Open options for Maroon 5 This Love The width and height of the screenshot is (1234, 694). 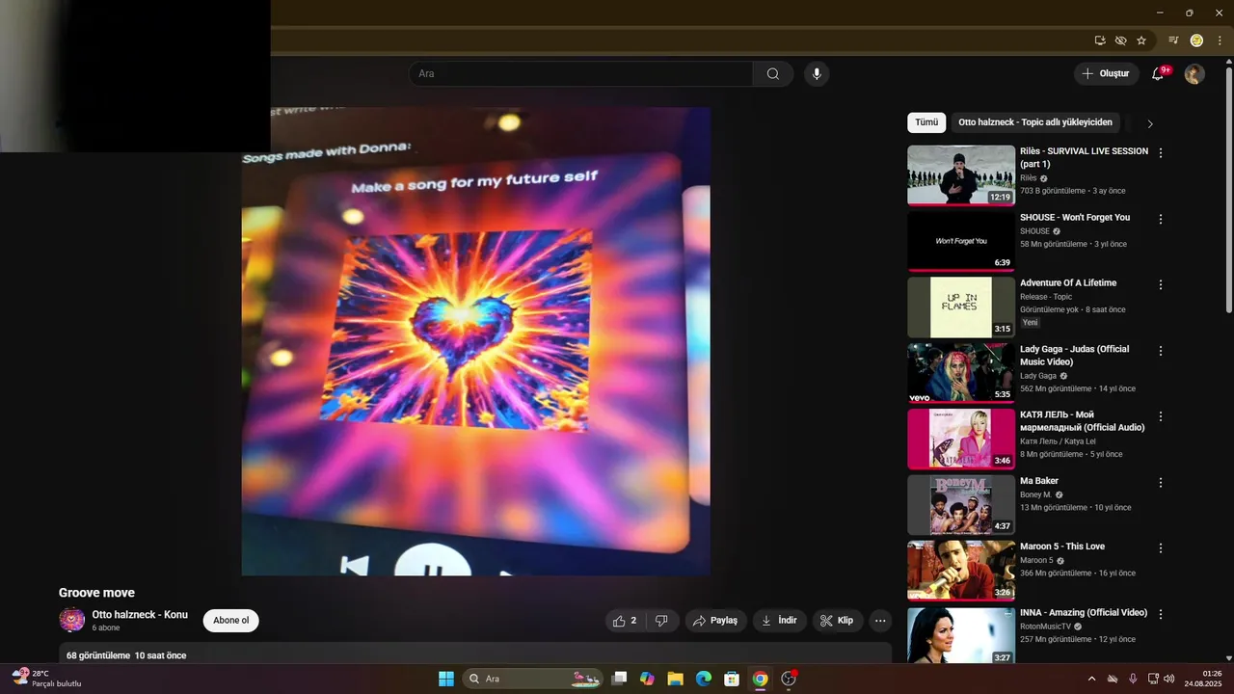pos(1161,548)
